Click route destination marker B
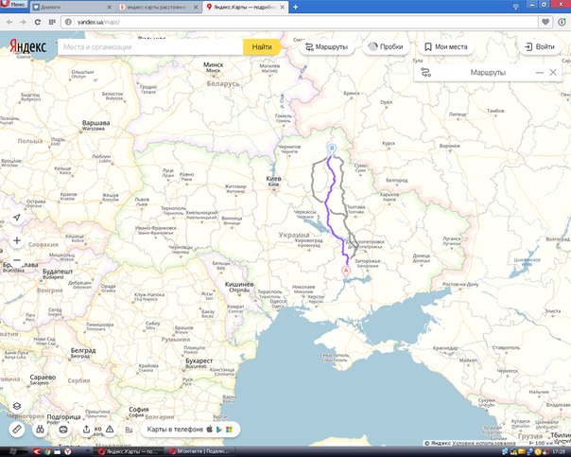The height and width of the screenshot is (457, 571). pos(332,149)
